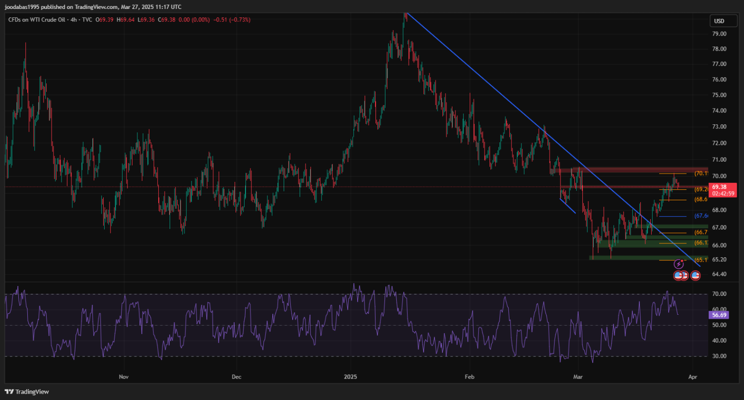Select the blue 67.6 level label
This screenshot has width=744, height=400.
701,216
